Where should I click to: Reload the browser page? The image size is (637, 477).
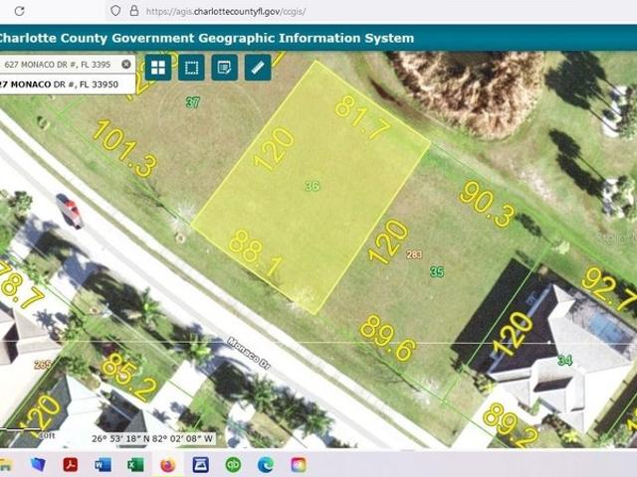19,11
